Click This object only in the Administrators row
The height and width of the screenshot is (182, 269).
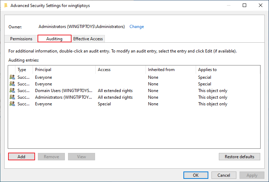pos(213,97)
